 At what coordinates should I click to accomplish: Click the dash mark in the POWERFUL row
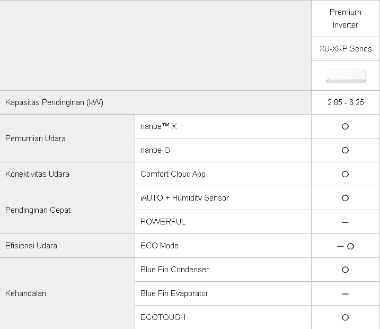point(345,222)
